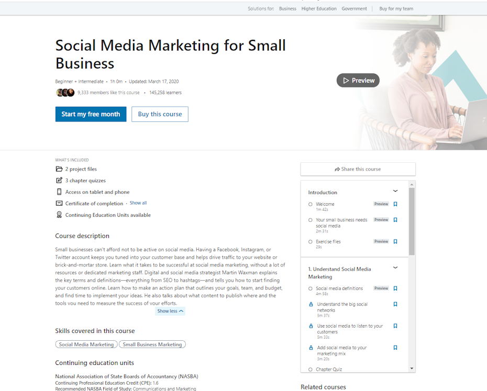The height and width of the screenshot is (391, 487).
Task: Bookmark Social media definitions lesson
Action: (395, 288)
